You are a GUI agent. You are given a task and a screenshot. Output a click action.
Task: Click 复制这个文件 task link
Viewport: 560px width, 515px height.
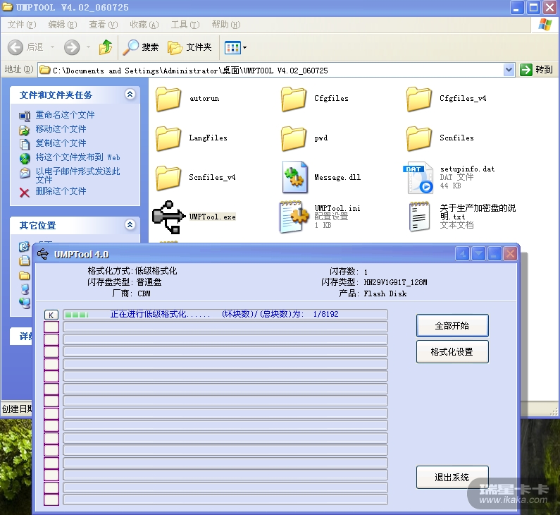coord(61,143)
